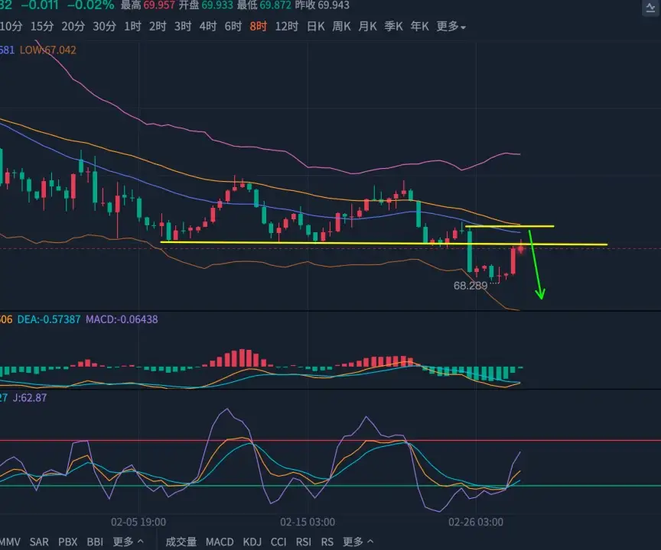Click the 02-15 03:00 time axis label
661x550 pixels.
308,522
